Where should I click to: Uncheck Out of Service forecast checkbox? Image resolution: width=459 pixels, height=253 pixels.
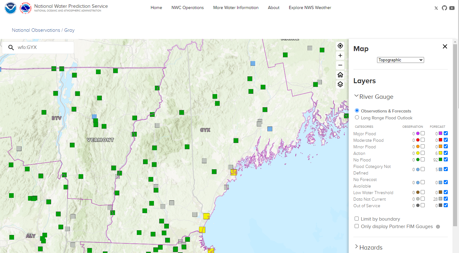pos(446,205)
